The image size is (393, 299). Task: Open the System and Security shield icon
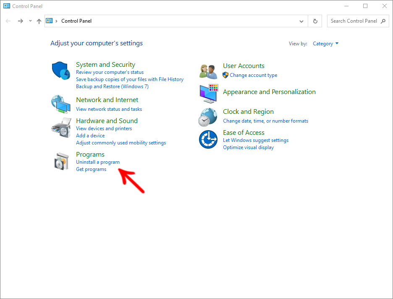[x=61, y=71]
